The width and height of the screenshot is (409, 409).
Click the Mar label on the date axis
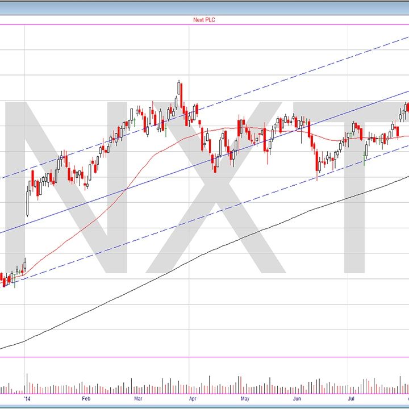click(x=138, y=399)
